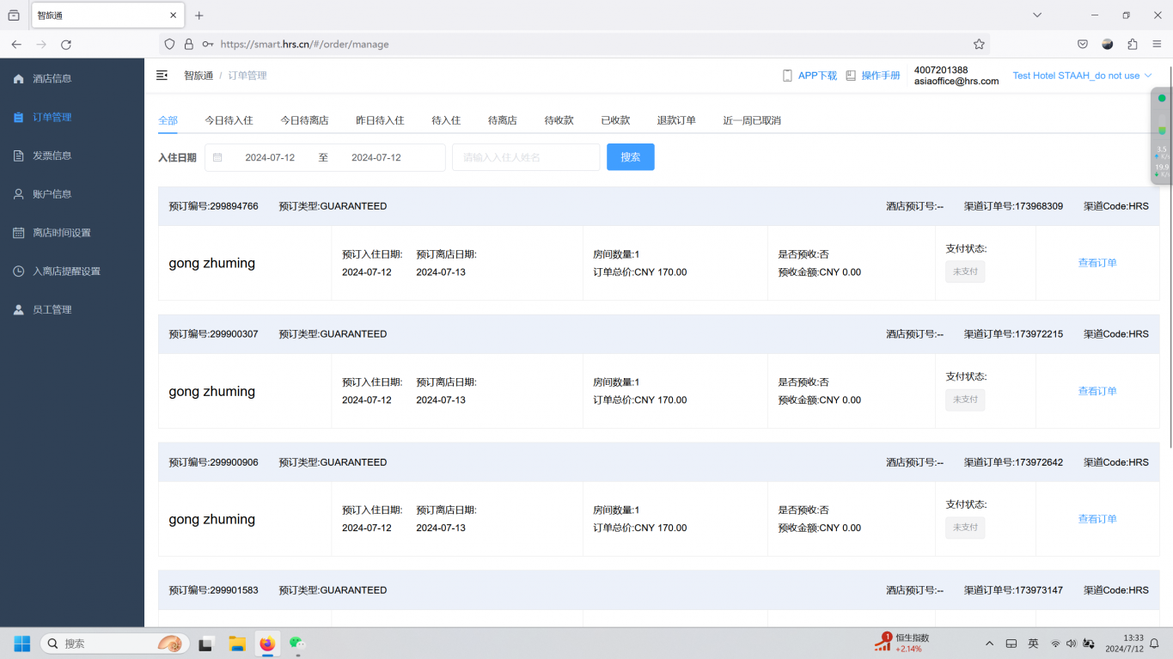Viewport: 1173px width, 659px height.
Task: Click 未支付 status of booking 299894766
Action: pyautogui.click(x=965, y=272)
